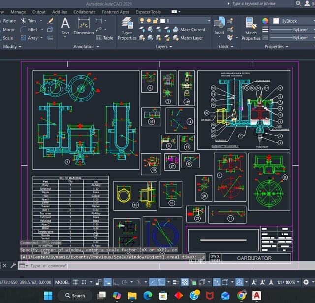Click Turn All Layers On bulb icon
The image size is (315, 303).
(x=142, y=38)
